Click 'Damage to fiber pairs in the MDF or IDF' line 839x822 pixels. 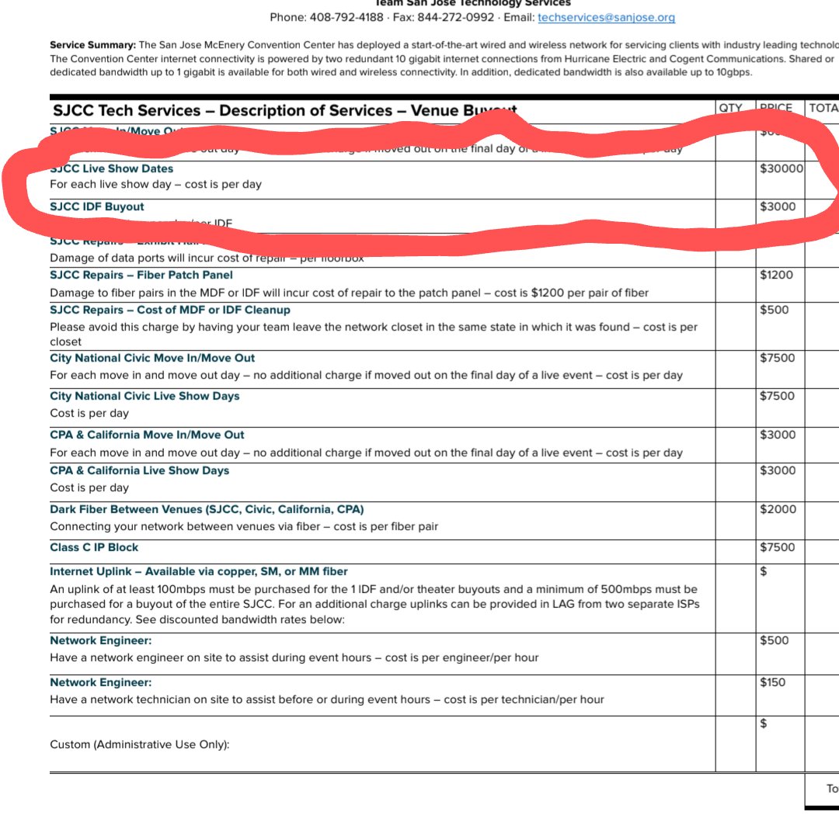coord(349,293)
